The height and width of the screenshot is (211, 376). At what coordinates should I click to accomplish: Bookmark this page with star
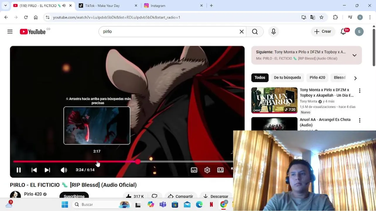(x=322, y=18)
